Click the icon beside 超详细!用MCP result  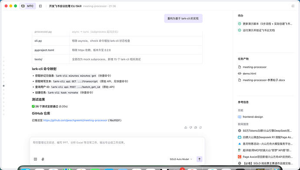pos(240,150)
